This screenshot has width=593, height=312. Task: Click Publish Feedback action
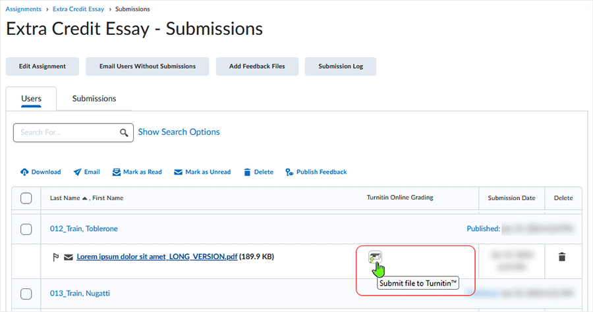click(x=316, y=172)
